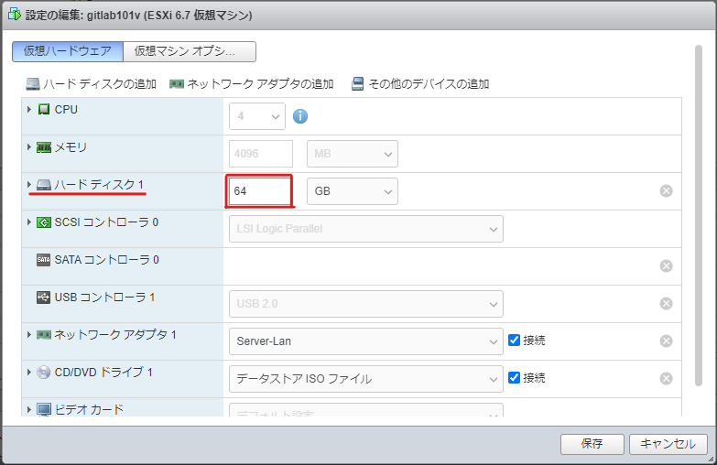Viewport: 717px width, 465px height.
Task: Open the LSI Logic Parallel dropdown
Action: [x=365, y=229]
